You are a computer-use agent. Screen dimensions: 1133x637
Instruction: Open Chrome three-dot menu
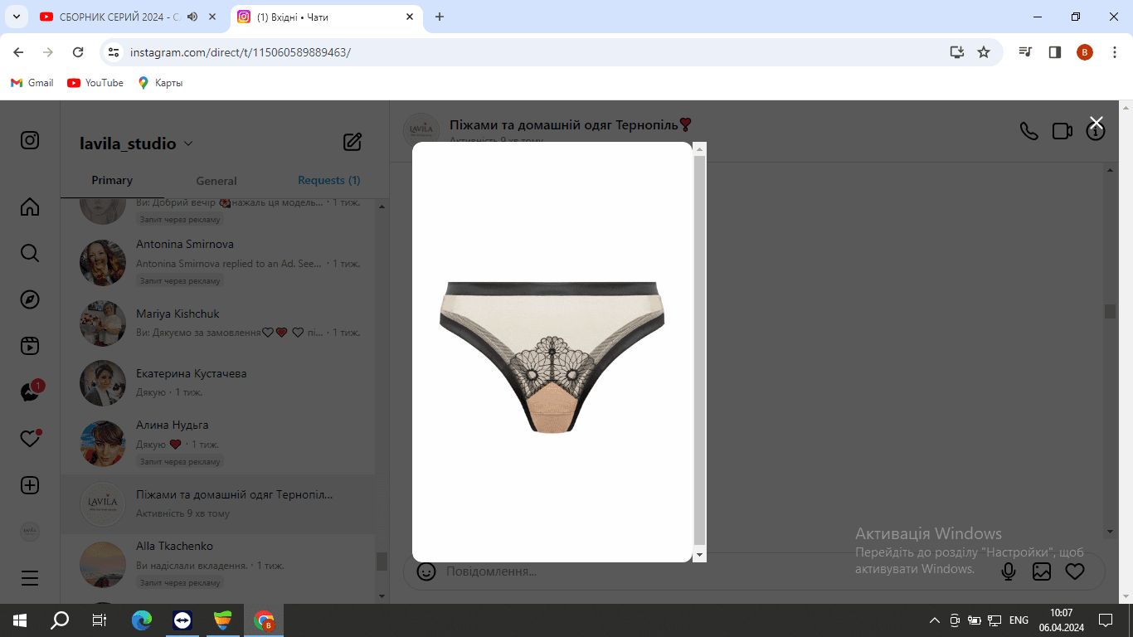point(1115,52)
